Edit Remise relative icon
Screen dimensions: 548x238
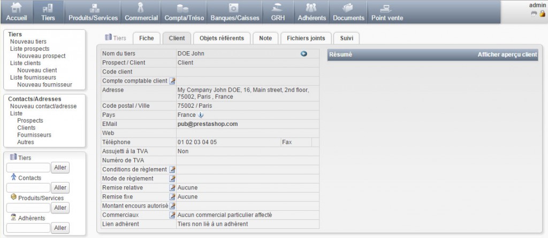(x=172, y=187)
